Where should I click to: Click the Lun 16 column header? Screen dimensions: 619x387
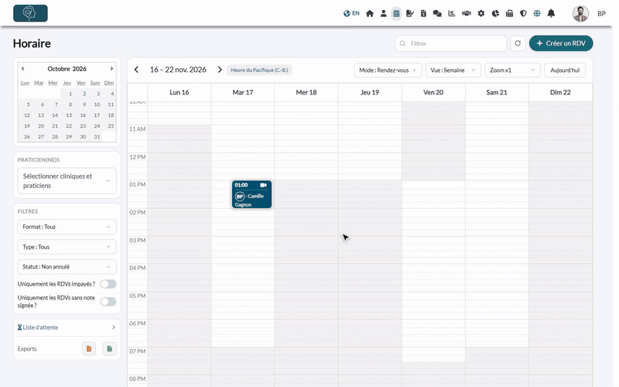[180, 92]
